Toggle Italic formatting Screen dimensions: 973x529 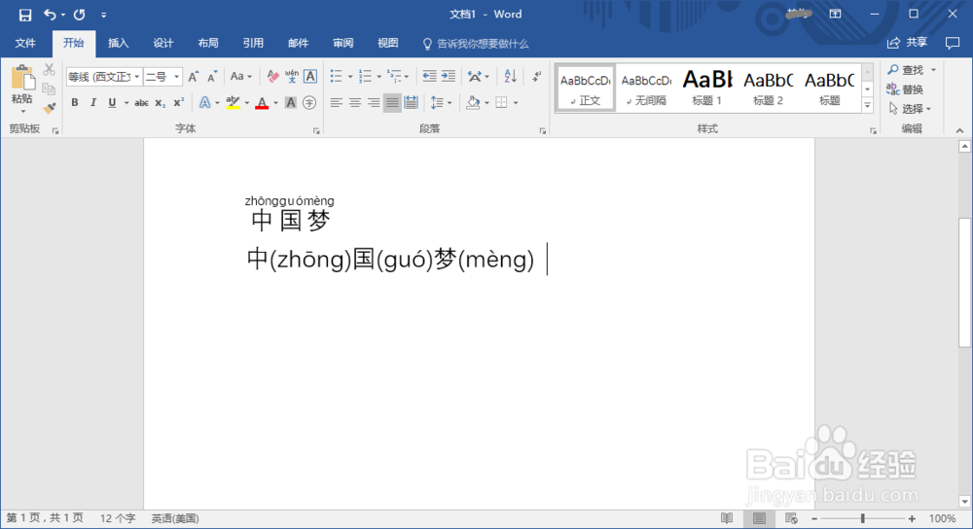tap(93, 102)
